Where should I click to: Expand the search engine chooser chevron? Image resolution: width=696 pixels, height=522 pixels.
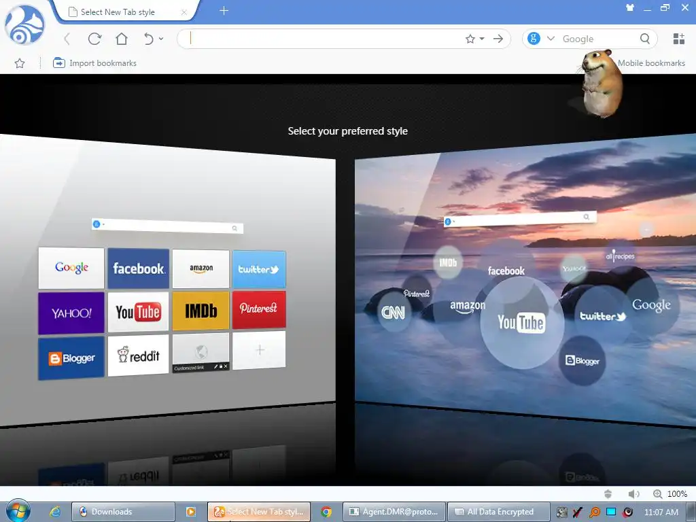tap(551, 39)
